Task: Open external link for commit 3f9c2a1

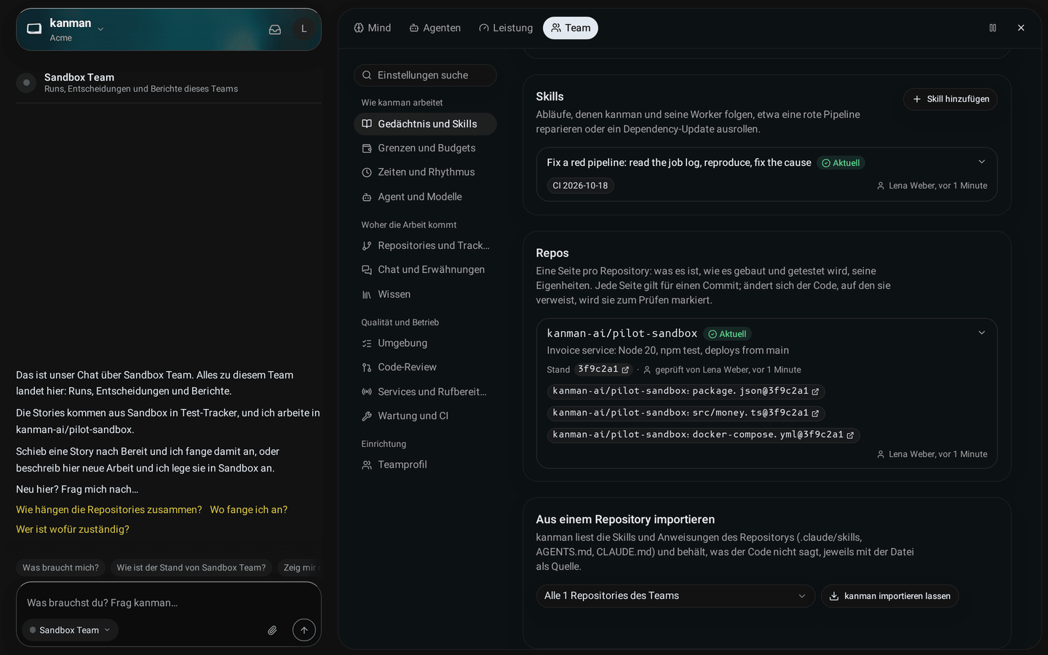Action: (x=625, y=370)
